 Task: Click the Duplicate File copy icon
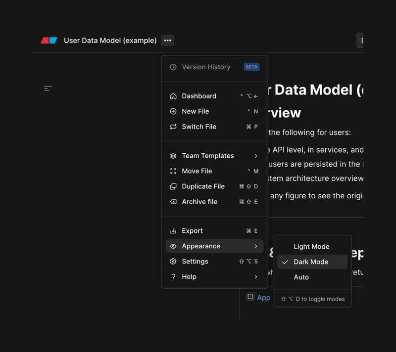(174, 186)
